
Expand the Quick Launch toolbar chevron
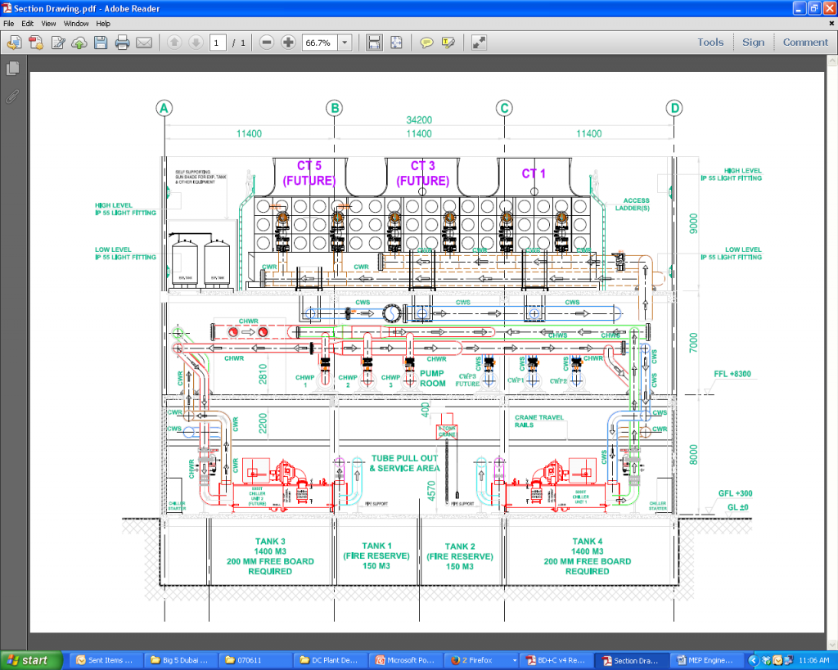(x=754, y=660)
